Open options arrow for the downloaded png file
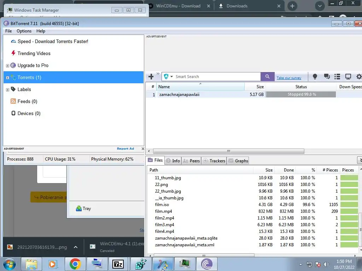This screenshot has height=271, width=362. 76,247
